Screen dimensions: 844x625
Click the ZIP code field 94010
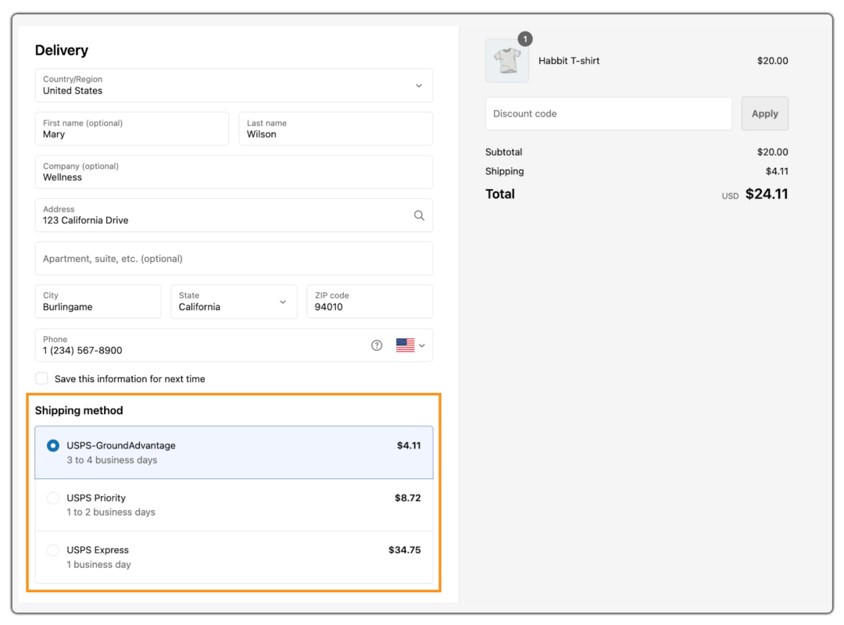click(x=369, y=302)
